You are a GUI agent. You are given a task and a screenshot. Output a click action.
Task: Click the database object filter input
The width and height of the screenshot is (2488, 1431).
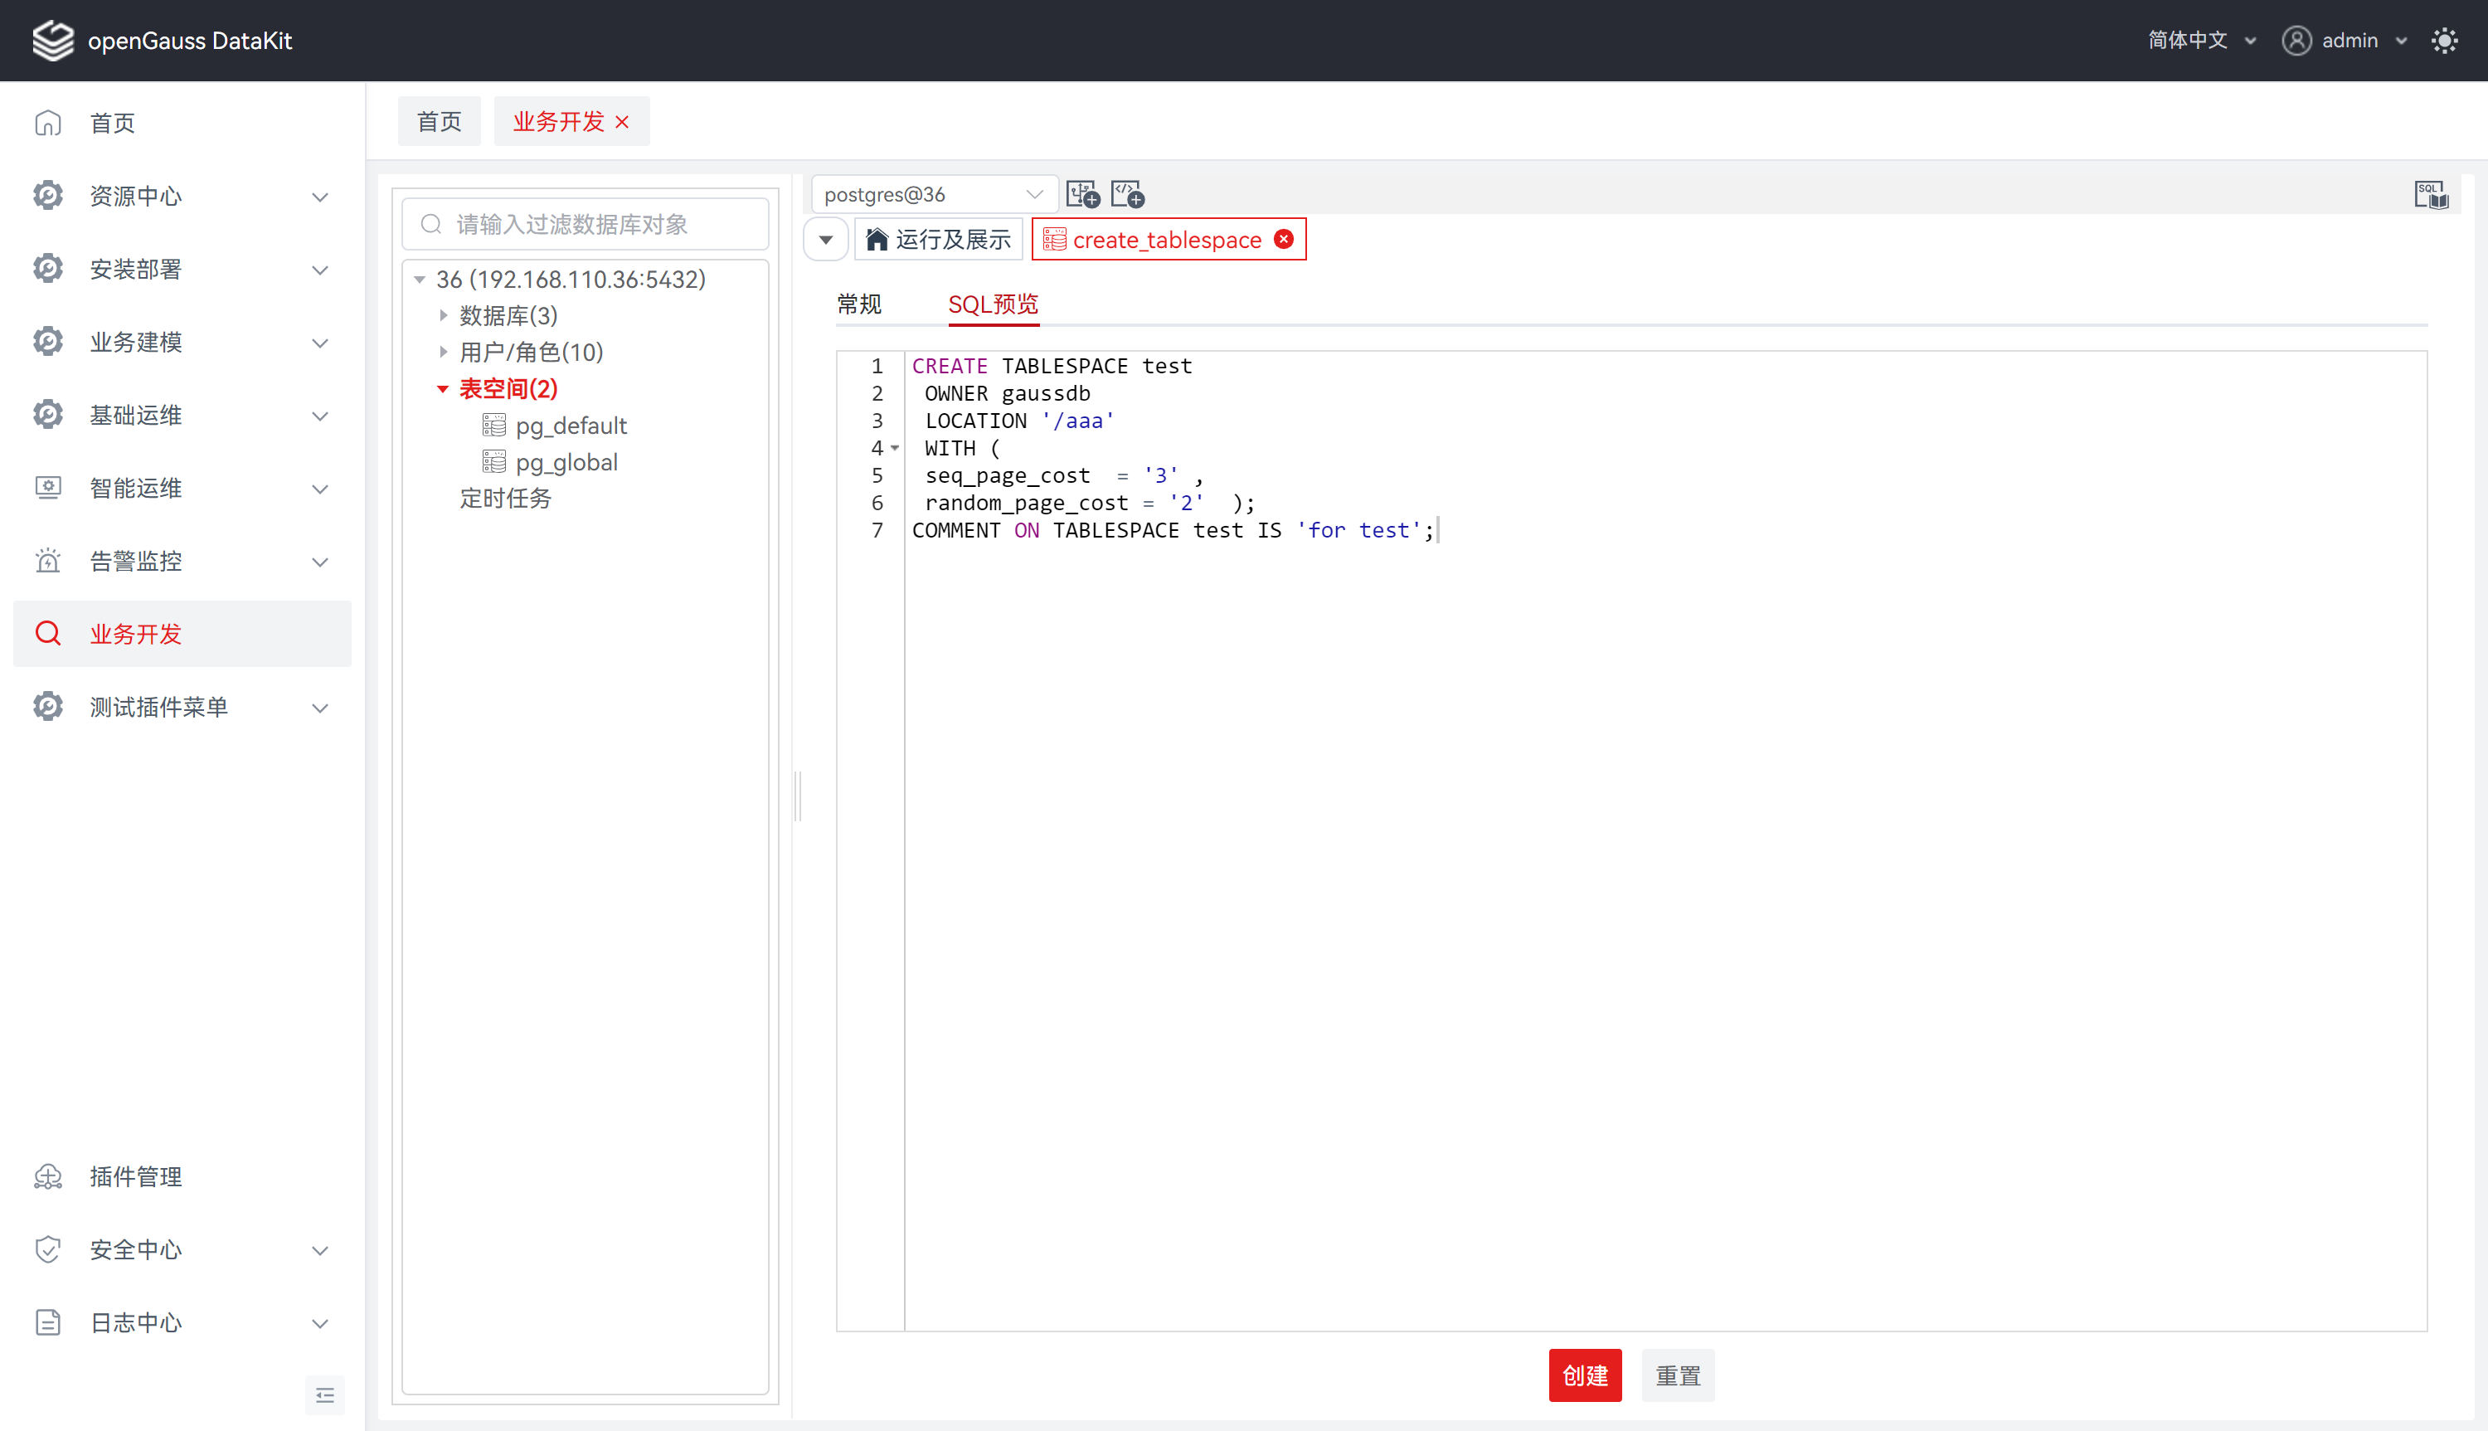coord(586,225)
